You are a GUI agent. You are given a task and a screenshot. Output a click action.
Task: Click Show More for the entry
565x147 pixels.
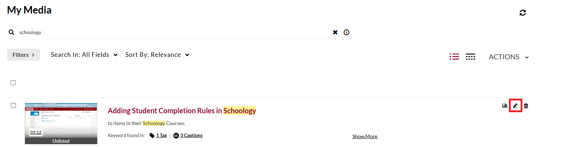tap(365, 136)
